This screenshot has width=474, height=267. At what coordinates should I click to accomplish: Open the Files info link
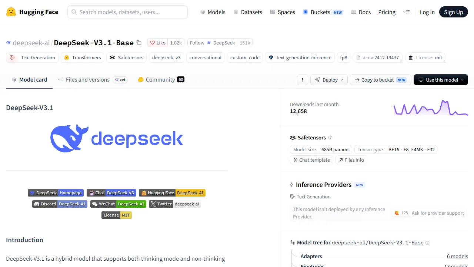coord(351,160)
